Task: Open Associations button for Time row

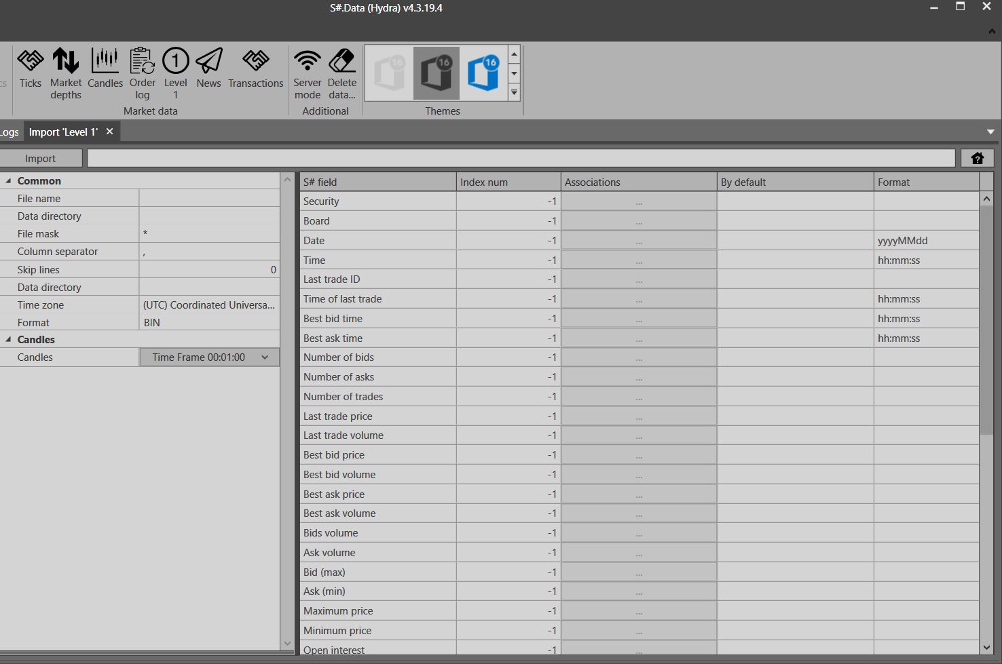Action: [639, 260]
